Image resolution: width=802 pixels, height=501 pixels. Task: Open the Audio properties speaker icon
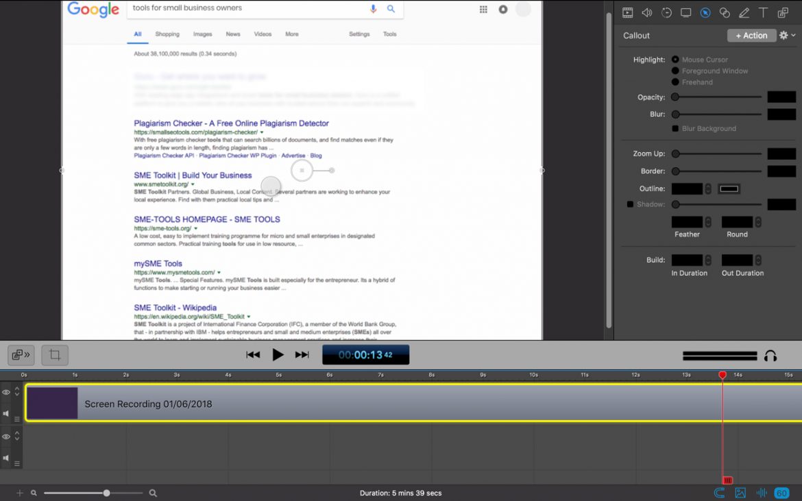[646, 13]
